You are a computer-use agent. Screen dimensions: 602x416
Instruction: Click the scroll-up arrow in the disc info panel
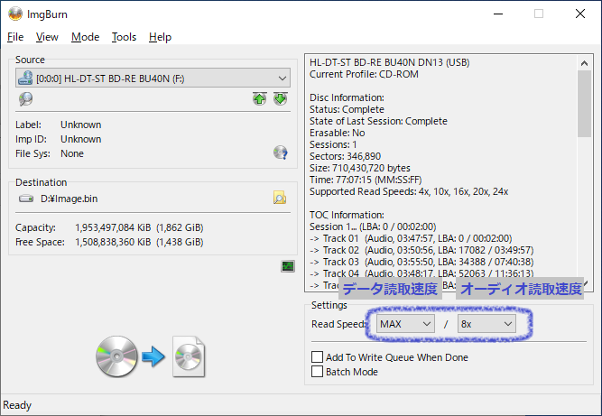tap(584, 63)
